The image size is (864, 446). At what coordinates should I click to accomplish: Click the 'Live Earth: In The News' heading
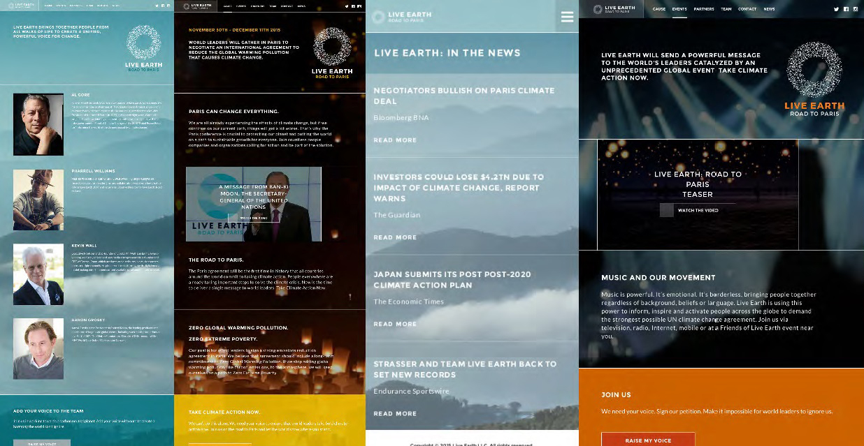coord(447,53)
